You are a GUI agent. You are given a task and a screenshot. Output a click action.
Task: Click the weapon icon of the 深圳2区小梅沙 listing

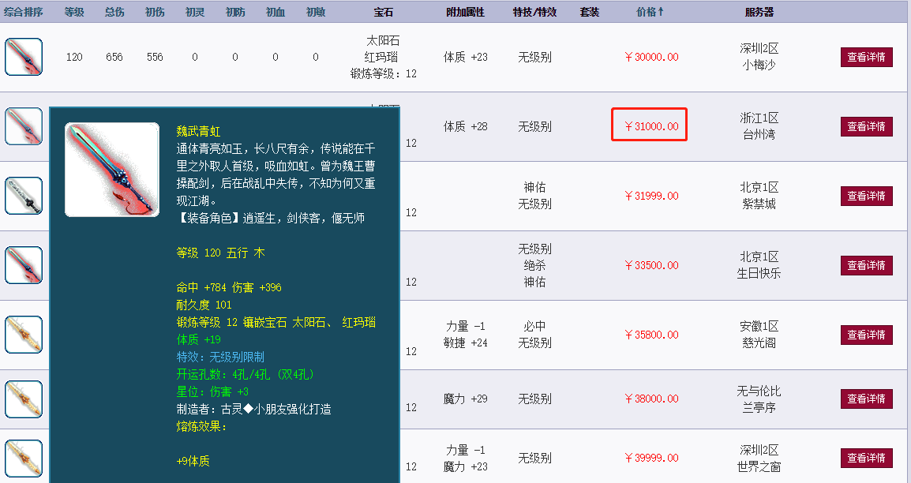(23, 57)
